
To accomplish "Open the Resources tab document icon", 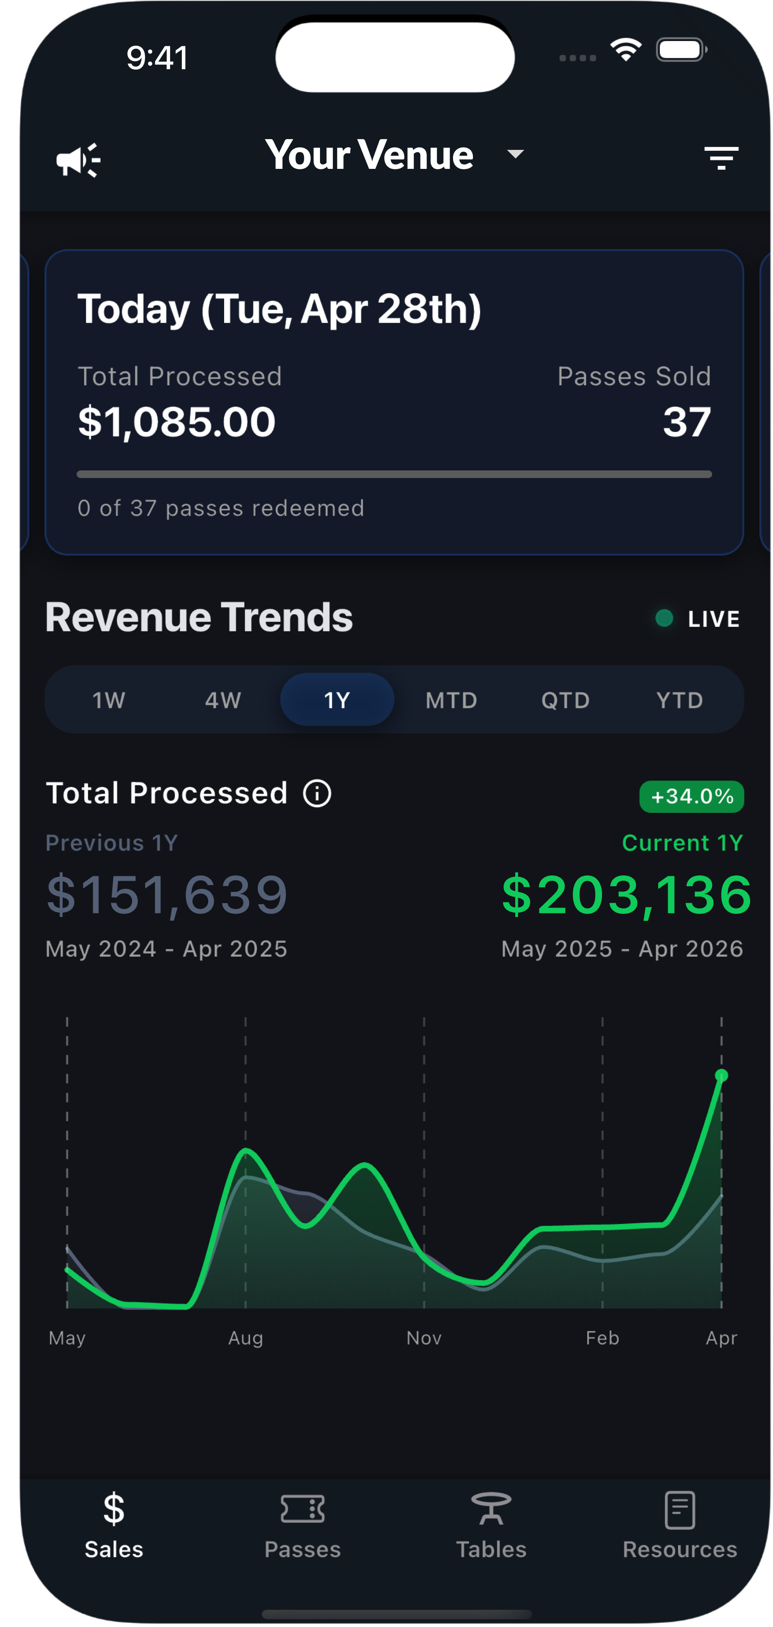I will (680, 1510).
